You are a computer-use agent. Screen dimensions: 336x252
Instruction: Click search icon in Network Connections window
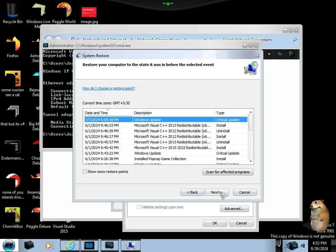coord(295,40)
